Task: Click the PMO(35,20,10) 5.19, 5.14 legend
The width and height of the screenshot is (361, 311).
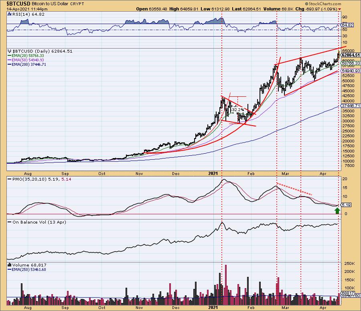Action: [42, 179]
